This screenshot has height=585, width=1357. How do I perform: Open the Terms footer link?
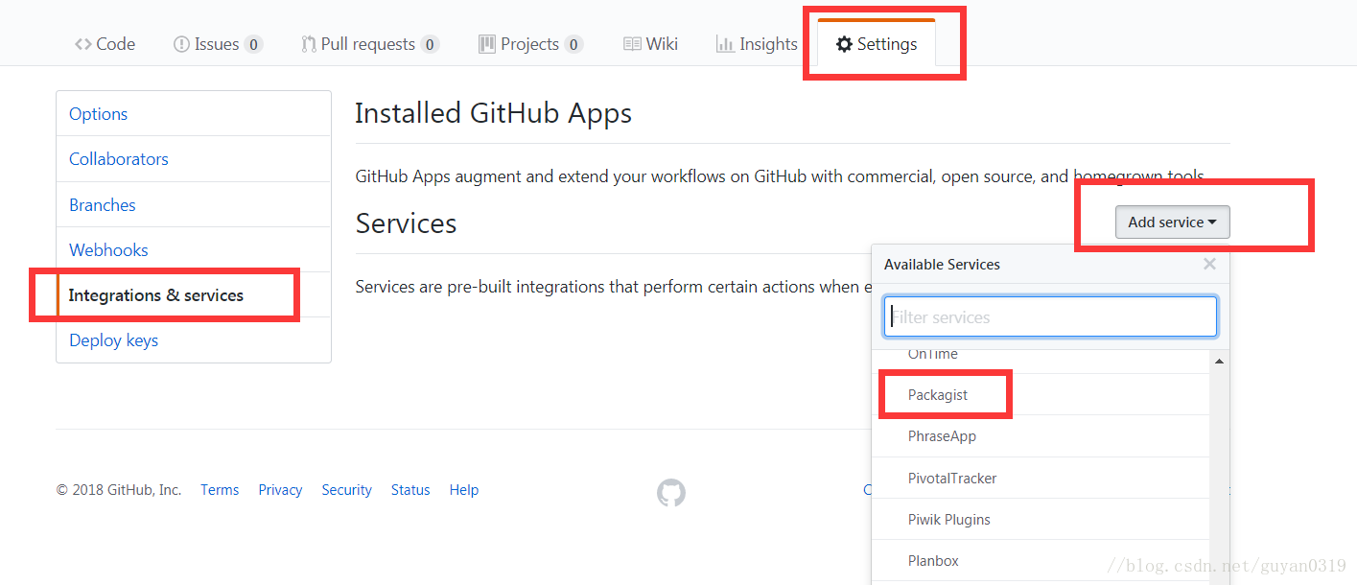pyautogui.click(x=220, y=489)
